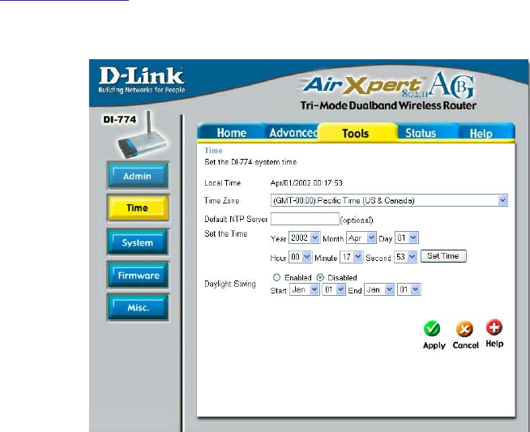Screen dimensions: 530x432
Task: Click the Set Time button
Action: 443,256
